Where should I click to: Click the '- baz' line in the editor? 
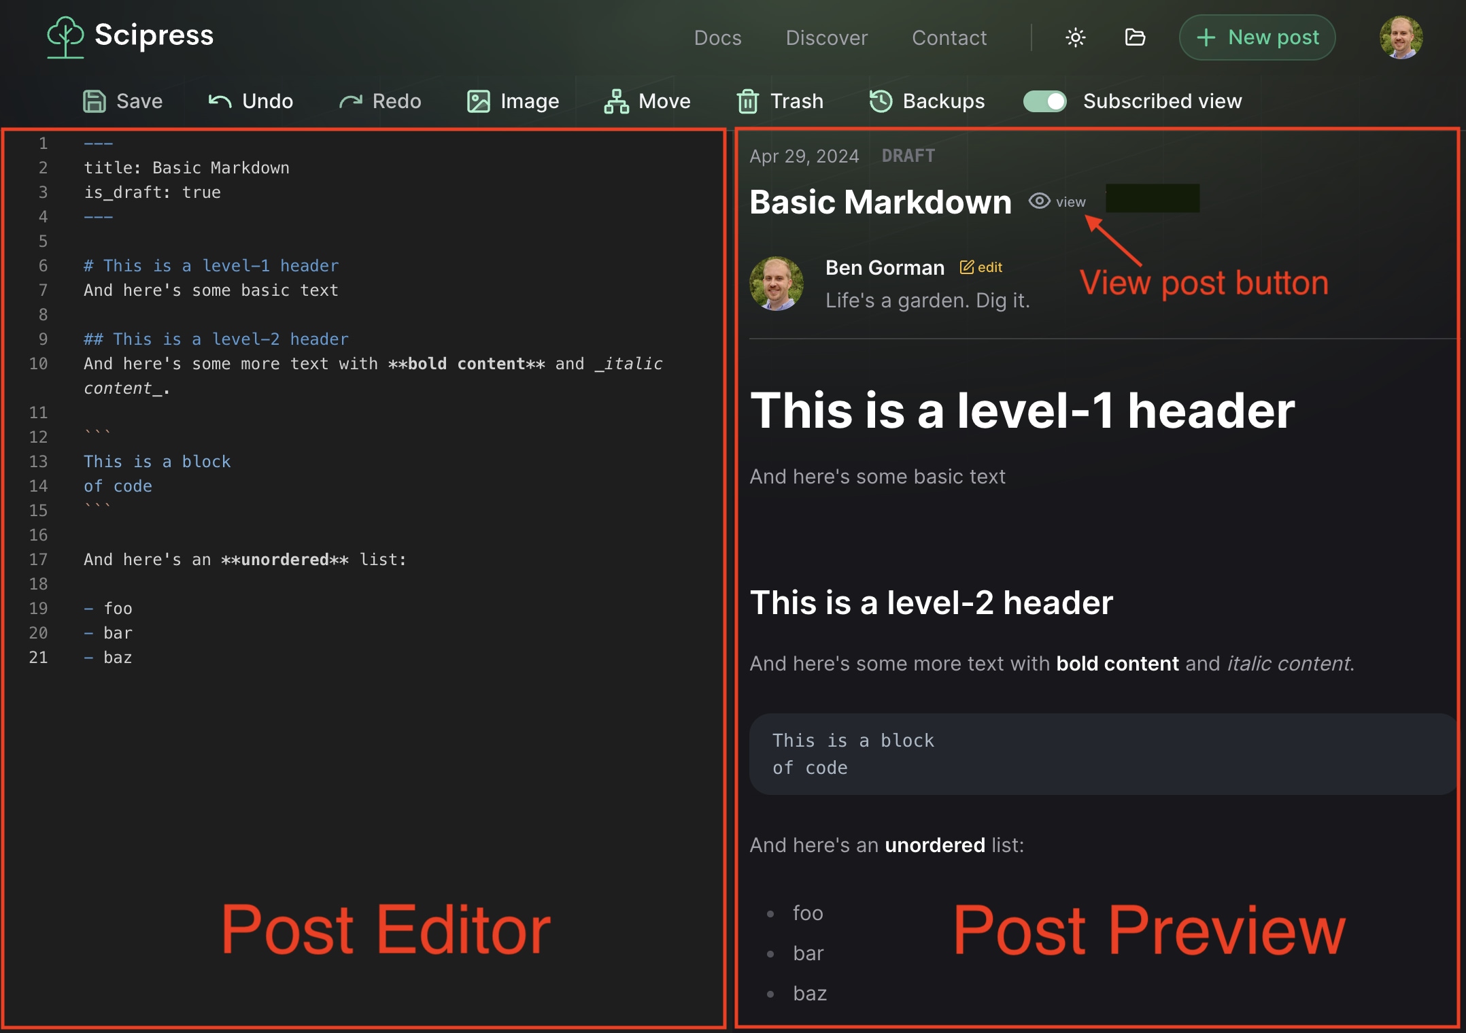108,658
